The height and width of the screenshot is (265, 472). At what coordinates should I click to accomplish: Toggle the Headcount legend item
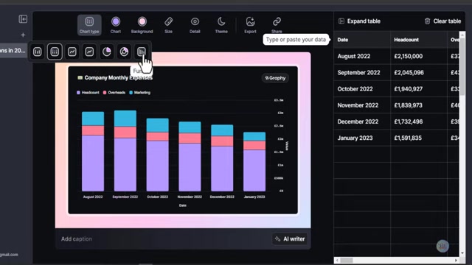point(88,93)
